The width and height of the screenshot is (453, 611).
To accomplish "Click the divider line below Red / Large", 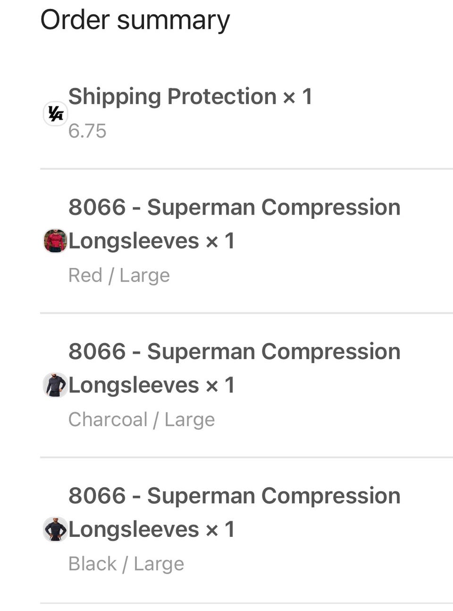I will pyautogui.click(x=246, y=312).
